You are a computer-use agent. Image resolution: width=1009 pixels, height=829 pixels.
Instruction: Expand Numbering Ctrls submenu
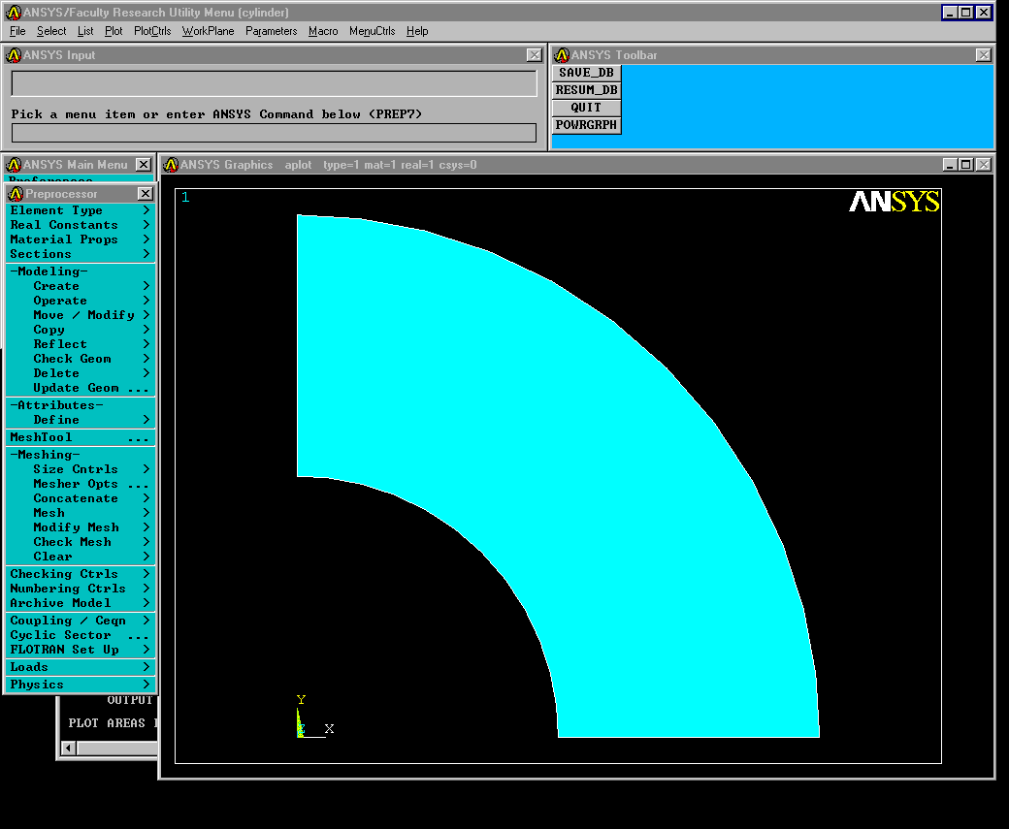point(81,589)
